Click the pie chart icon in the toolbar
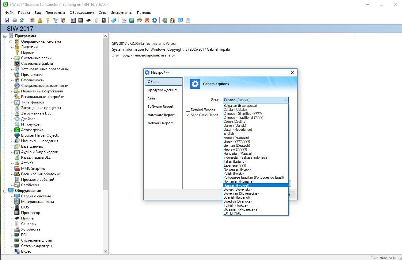 (139, 20)
